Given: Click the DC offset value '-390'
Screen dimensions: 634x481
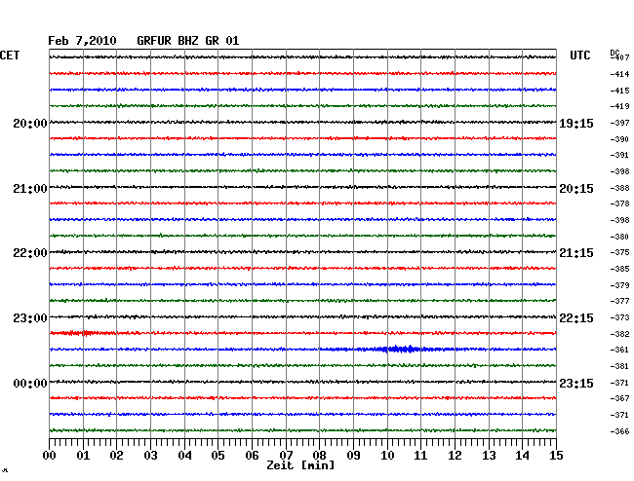Looking at the screenshot, I should (619, 139).
